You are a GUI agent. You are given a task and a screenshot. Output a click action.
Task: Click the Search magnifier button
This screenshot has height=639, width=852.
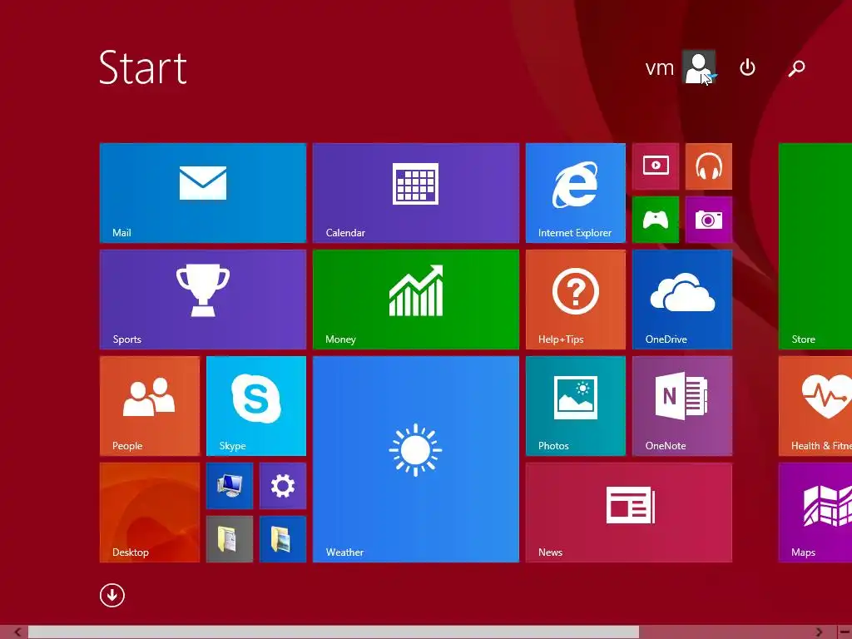(796, 67)
